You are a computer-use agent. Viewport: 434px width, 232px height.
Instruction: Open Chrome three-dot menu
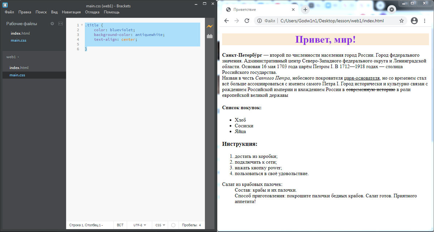425,21
